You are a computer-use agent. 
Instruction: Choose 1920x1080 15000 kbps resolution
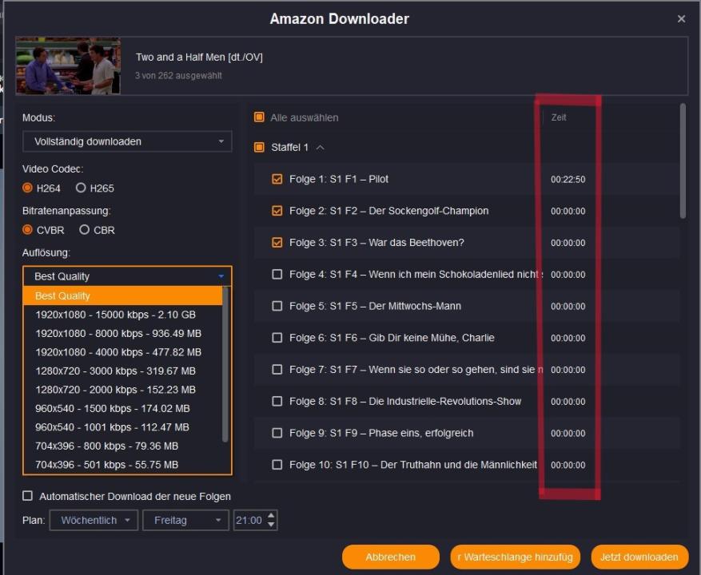click(115, 315)
